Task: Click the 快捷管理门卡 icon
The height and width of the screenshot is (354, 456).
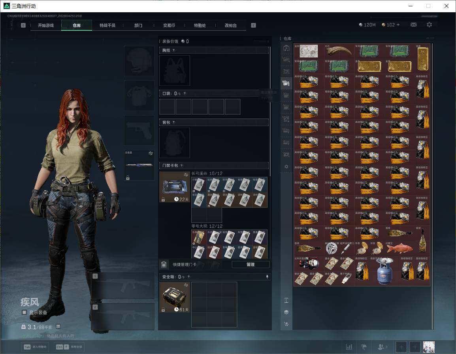Action: click(164, 264)
